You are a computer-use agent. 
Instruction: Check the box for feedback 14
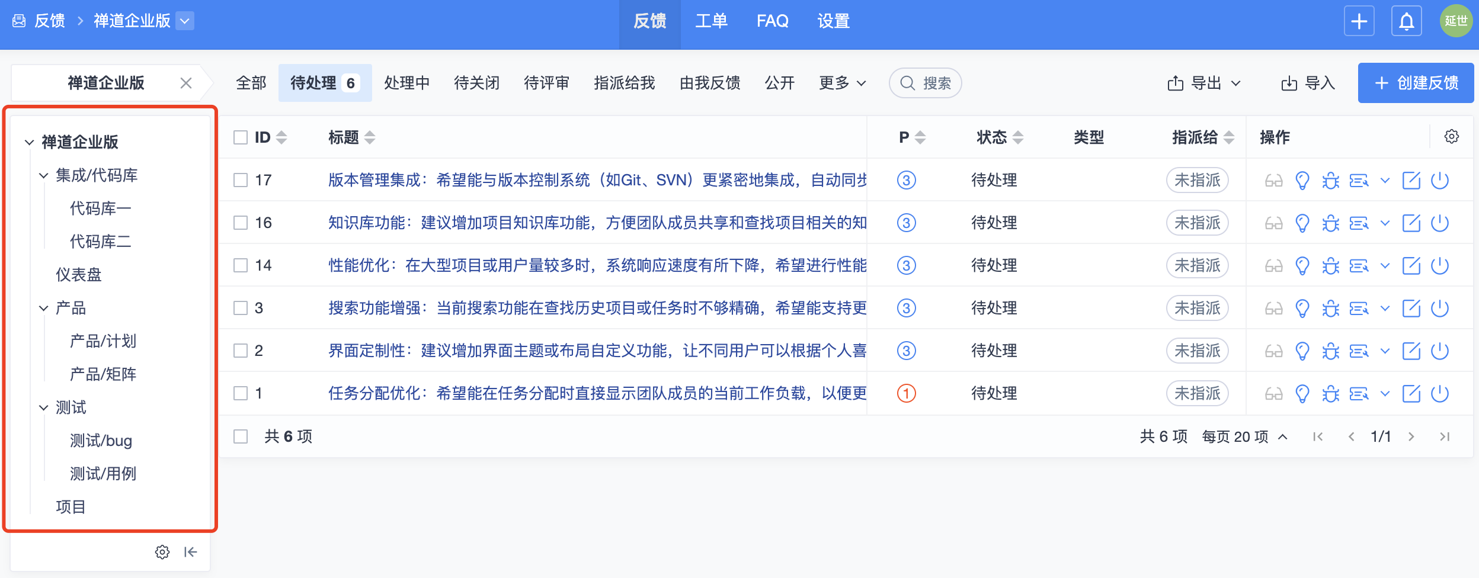click(240, 265)
